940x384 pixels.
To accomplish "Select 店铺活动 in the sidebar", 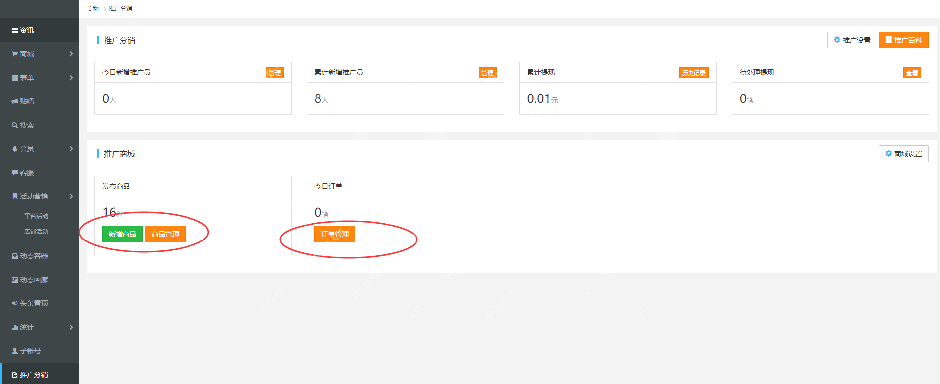I will pos(36,232).
